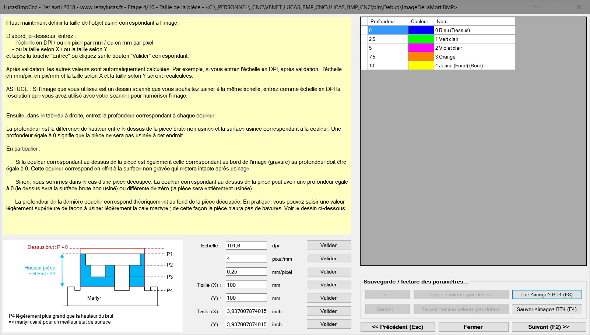Select name cell '2 Violet clair'
The width and height of the screenshot is (590, 335).
point(474,48)
